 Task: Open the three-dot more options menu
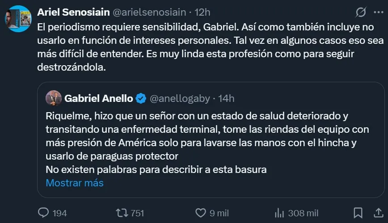378,11
